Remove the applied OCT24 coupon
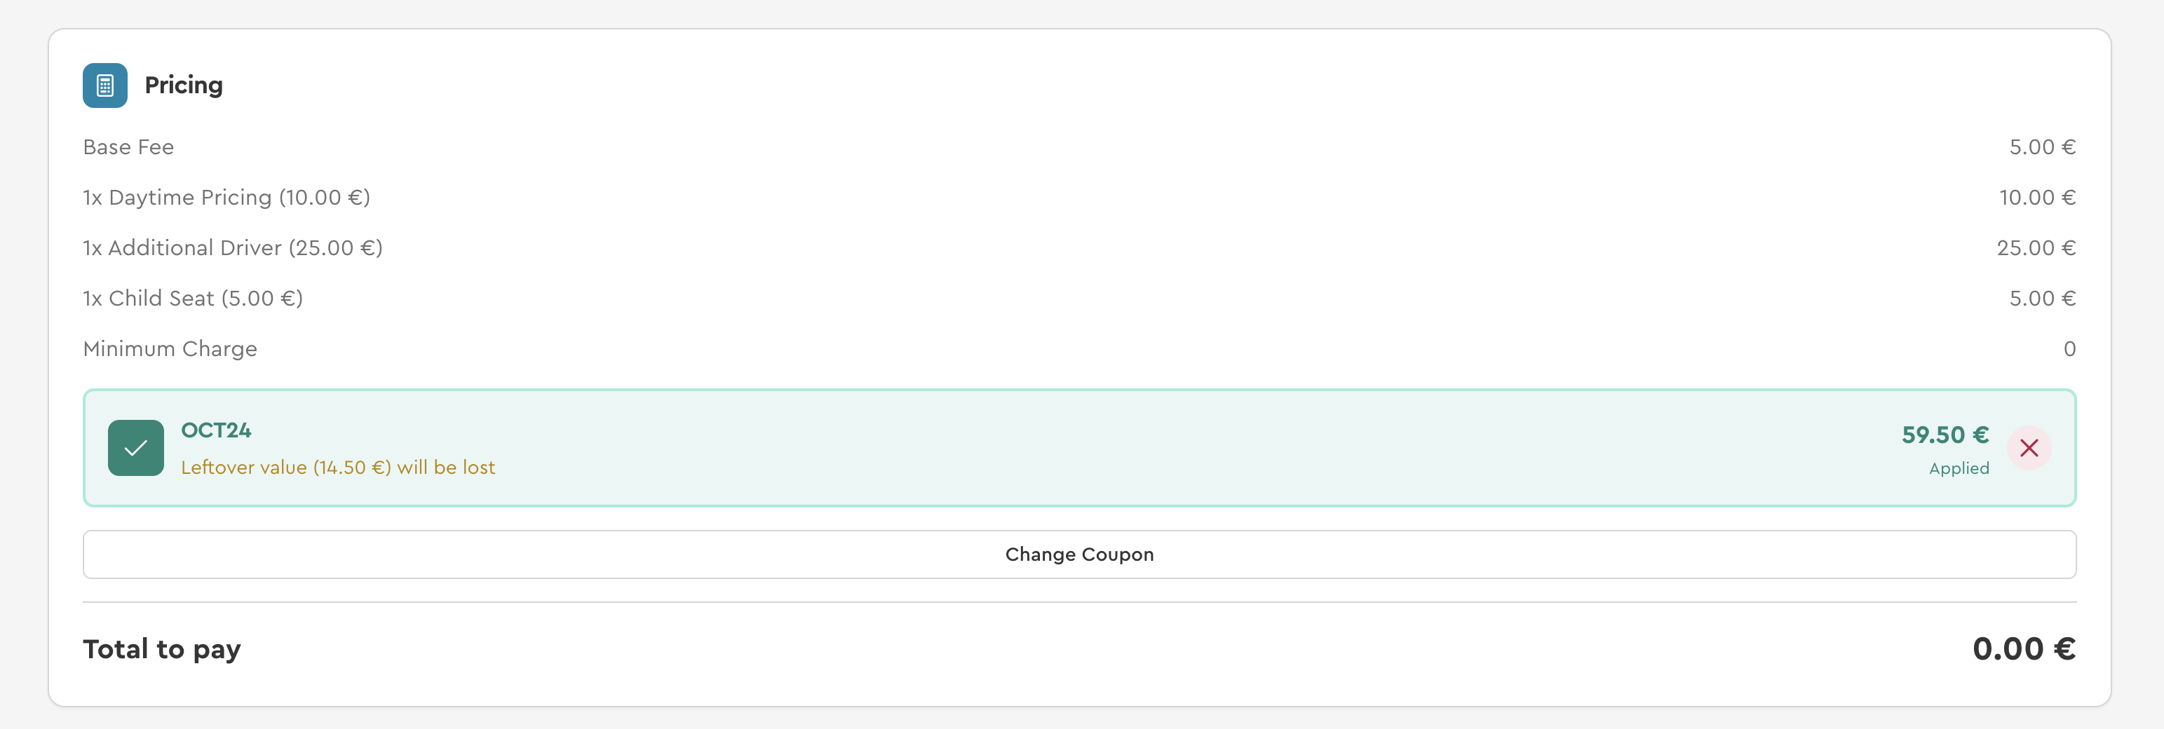The height and width of the screenshot is (729, 2164). tap(2029, 448)
